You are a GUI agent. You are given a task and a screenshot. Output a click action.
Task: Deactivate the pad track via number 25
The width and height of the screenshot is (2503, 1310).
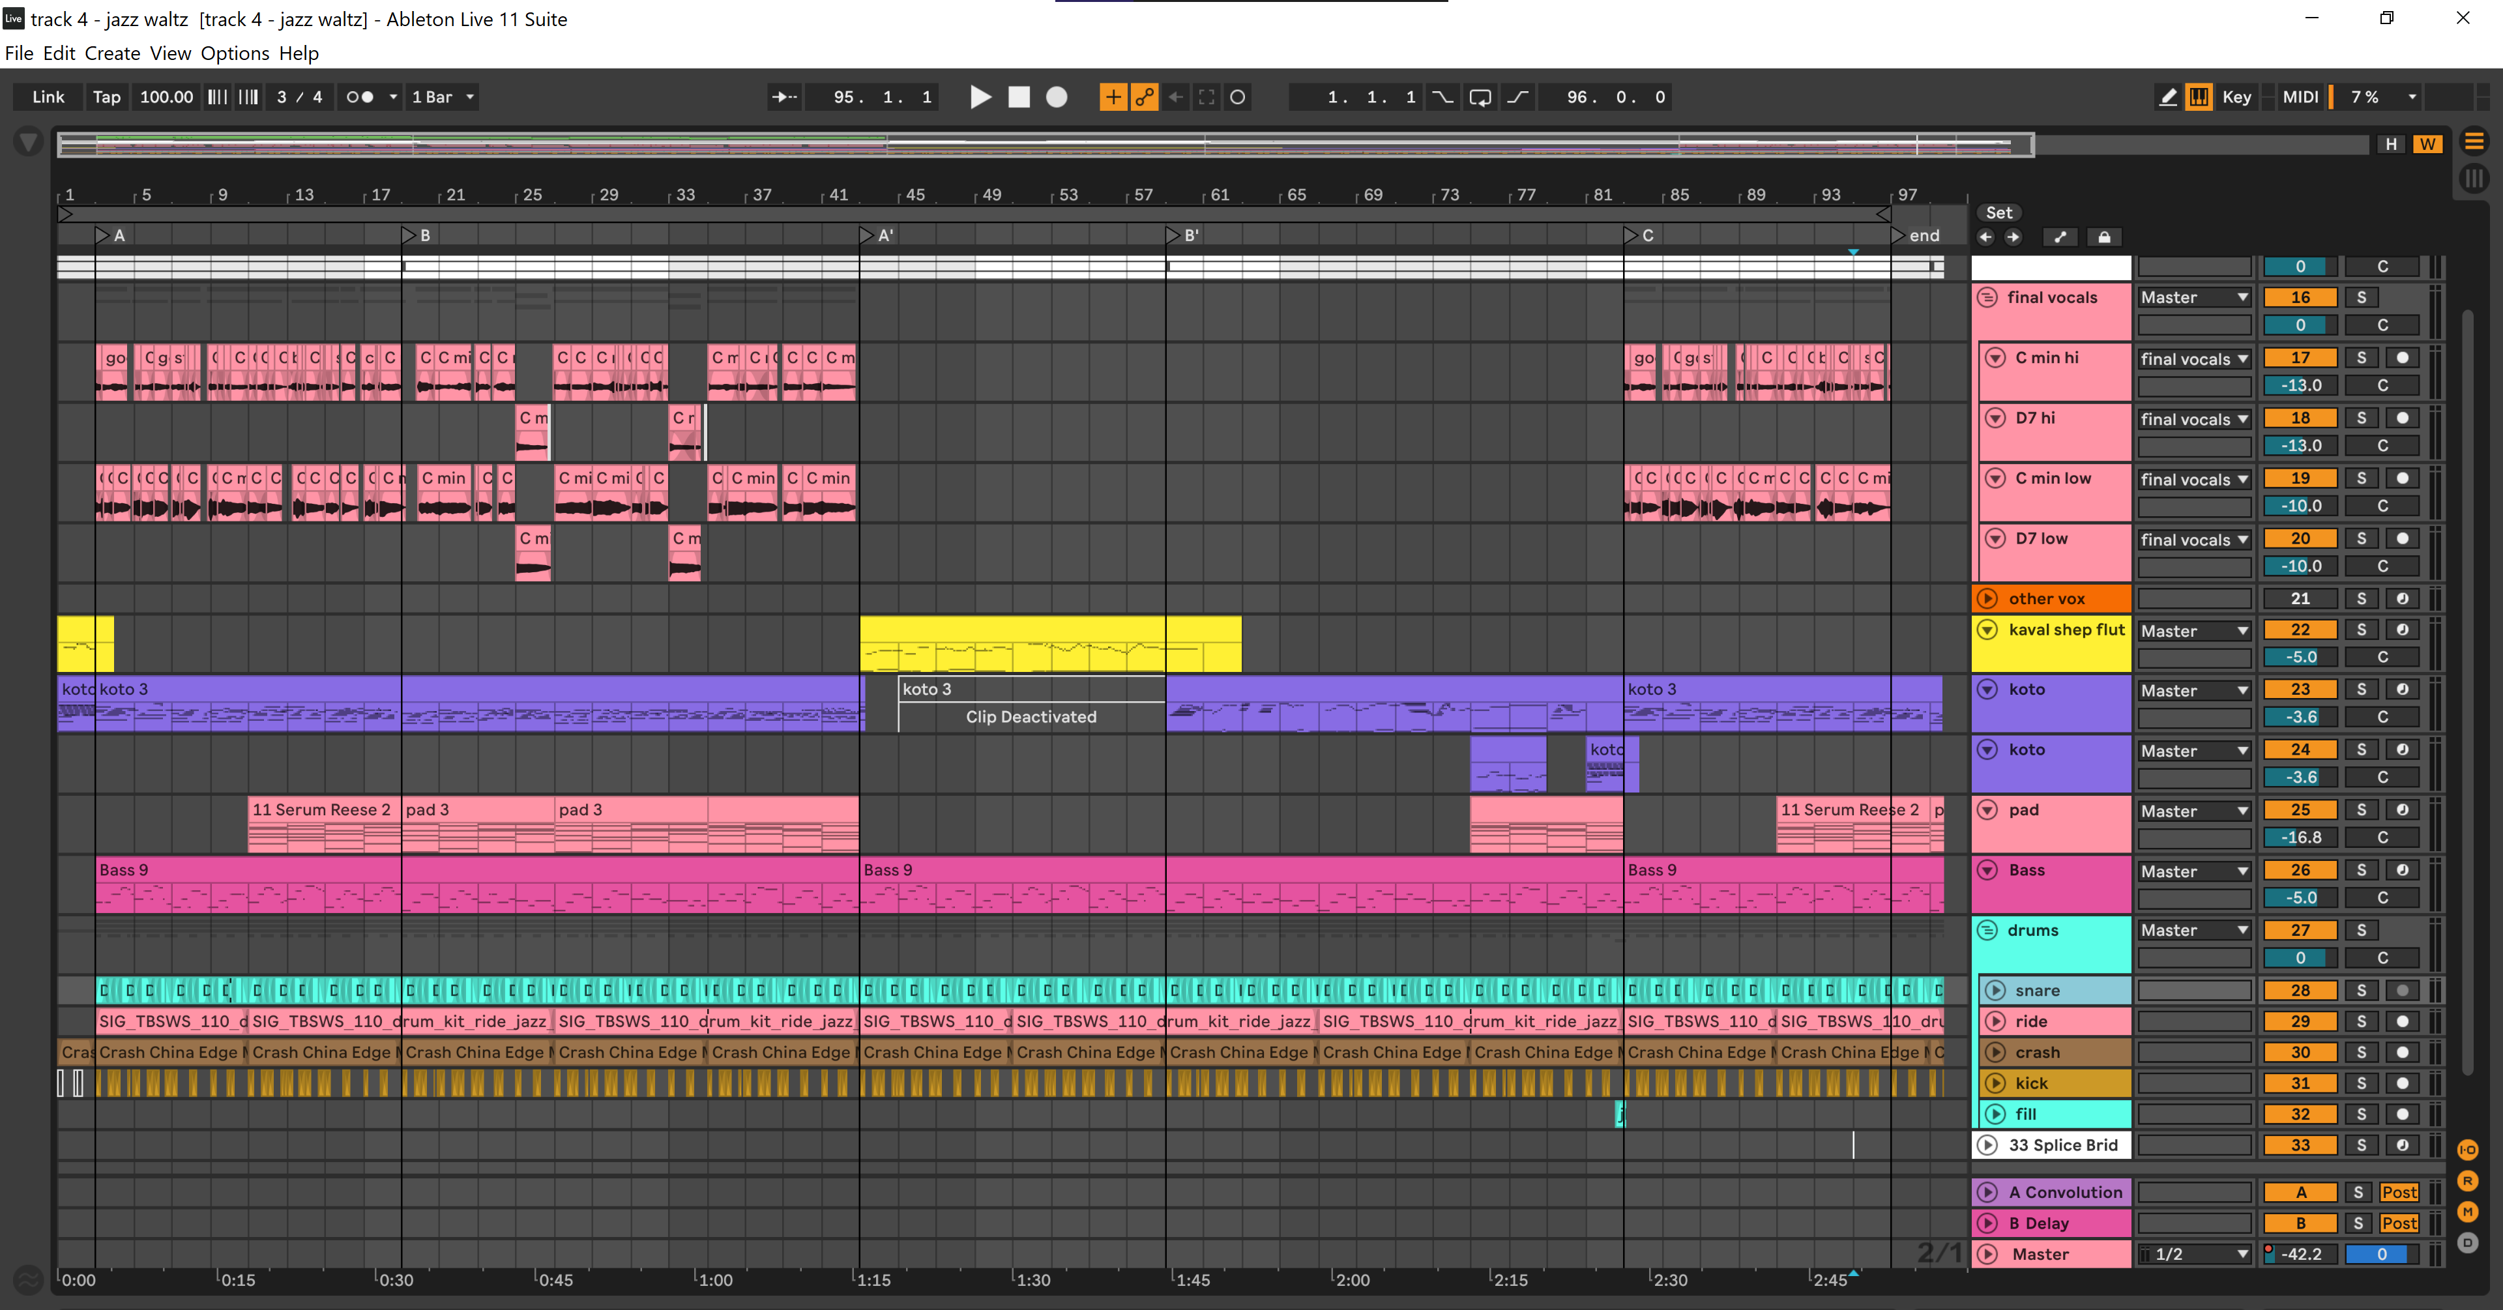(x=2300, y=811)
